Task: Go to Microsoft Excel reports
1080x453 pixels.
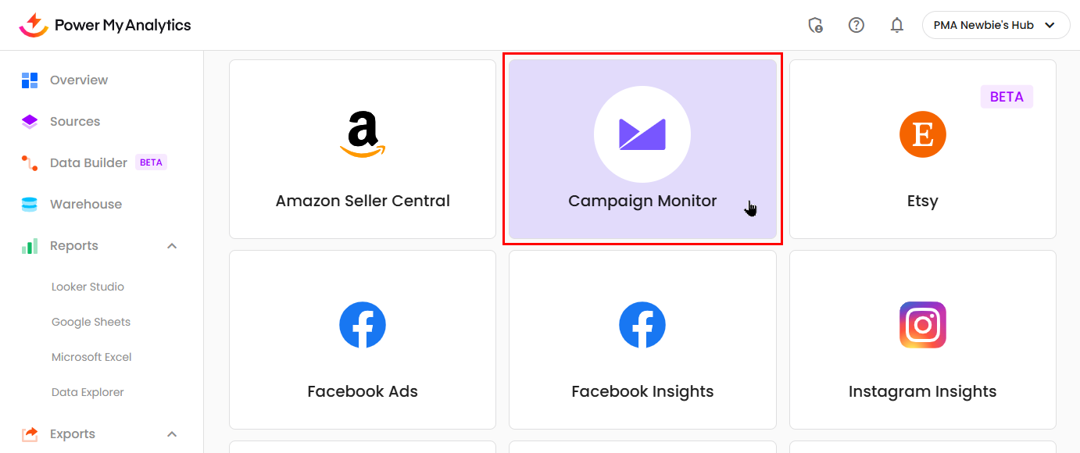Action: [x=91, y=357]
